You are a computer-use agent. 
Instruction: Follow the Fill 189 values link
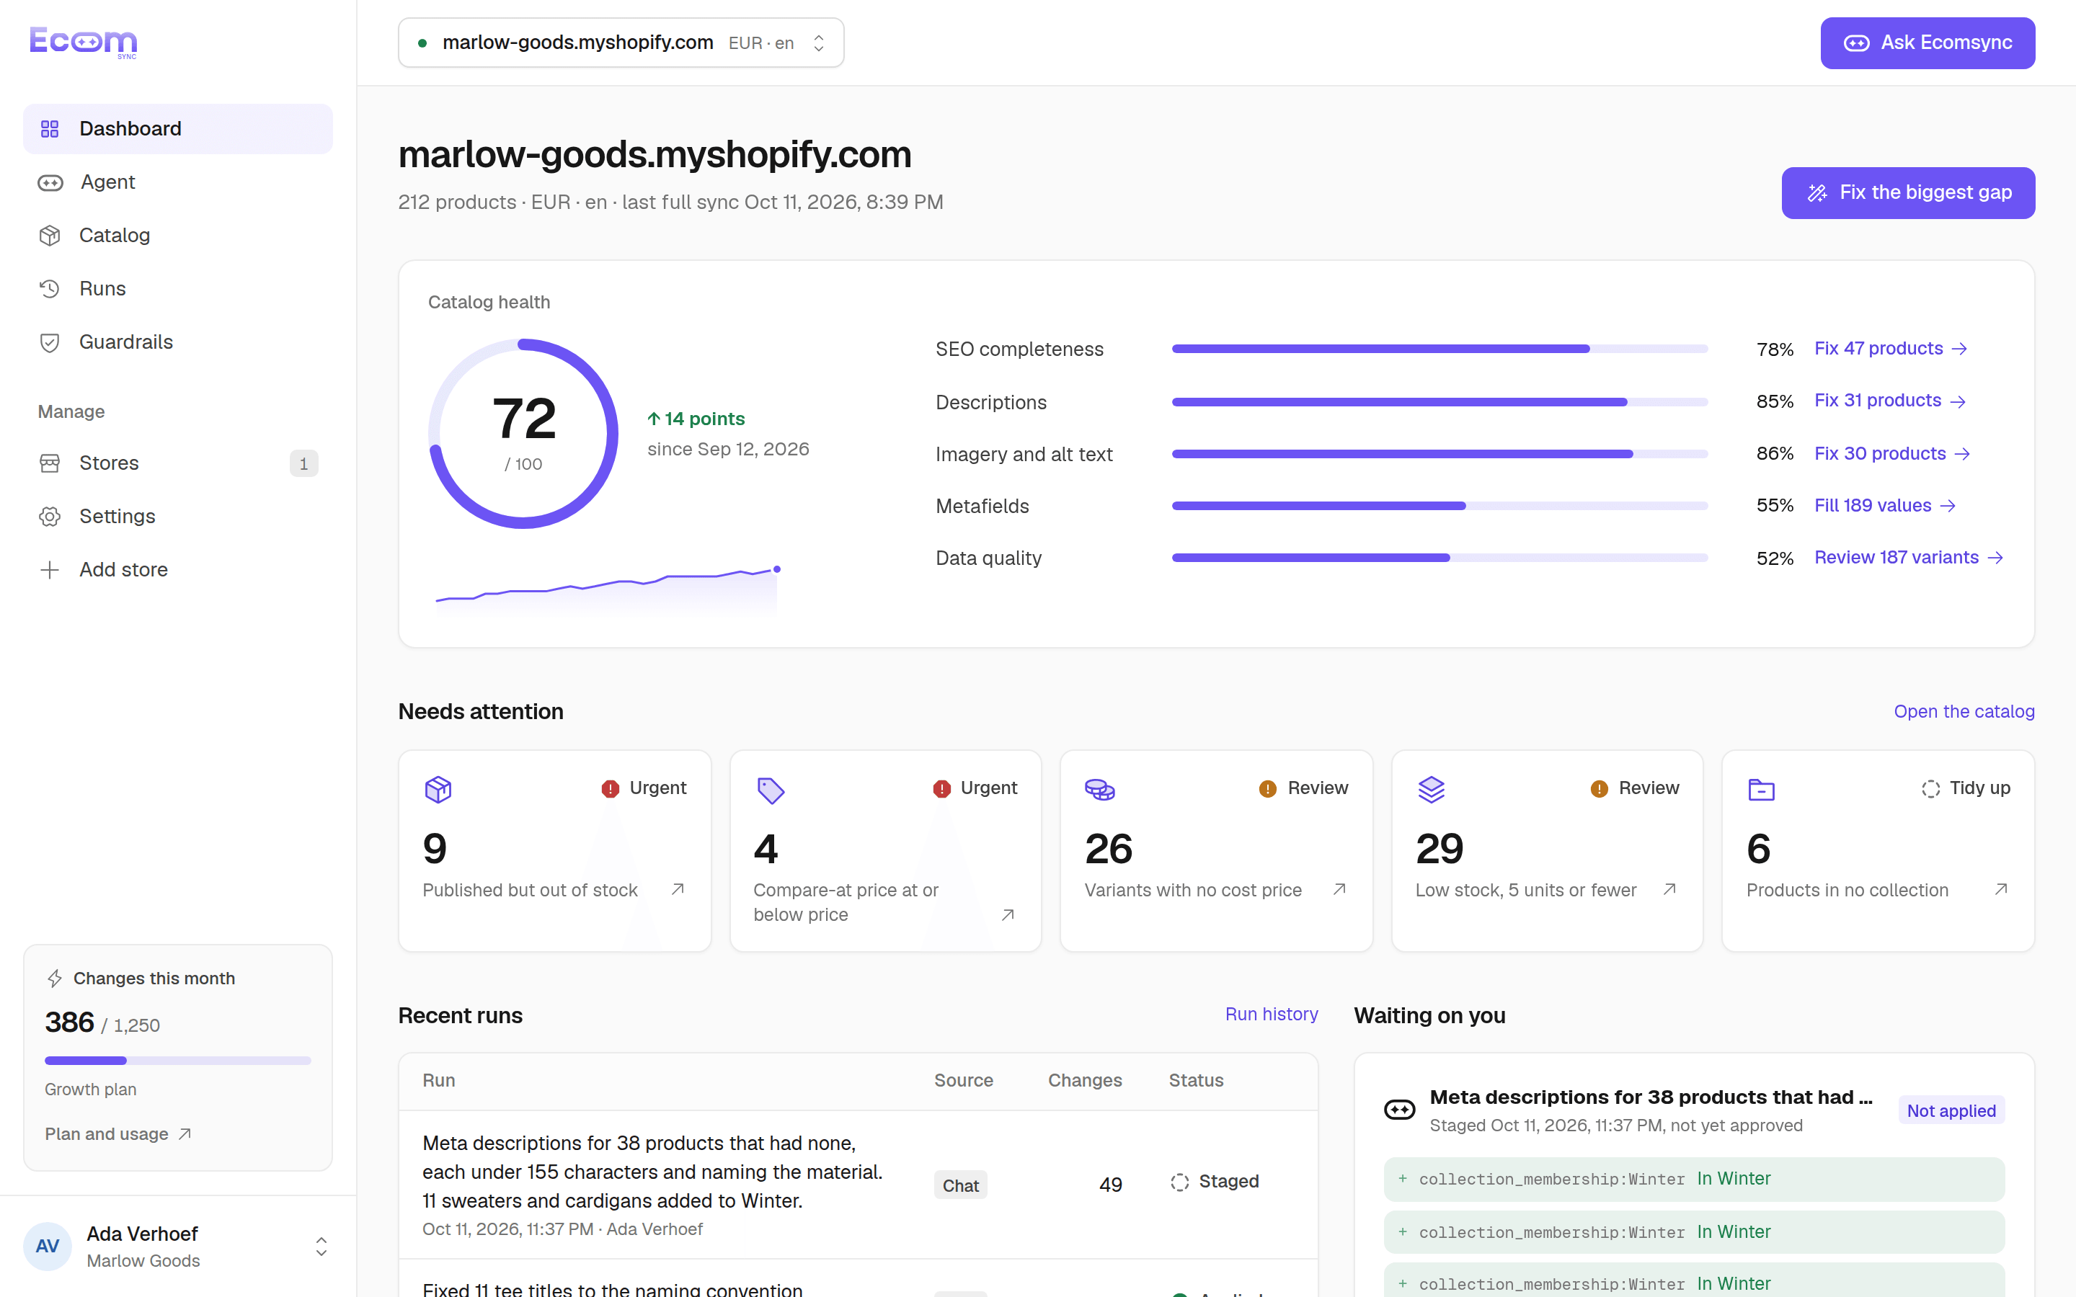pyautogui.click(x=1885, y=506)
